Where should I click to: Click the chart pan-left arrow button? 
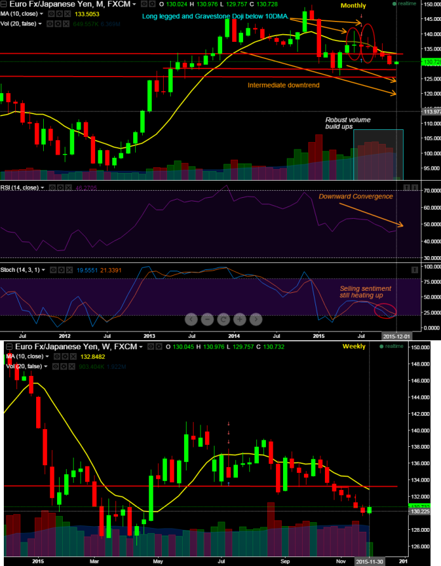click(191, 319)
